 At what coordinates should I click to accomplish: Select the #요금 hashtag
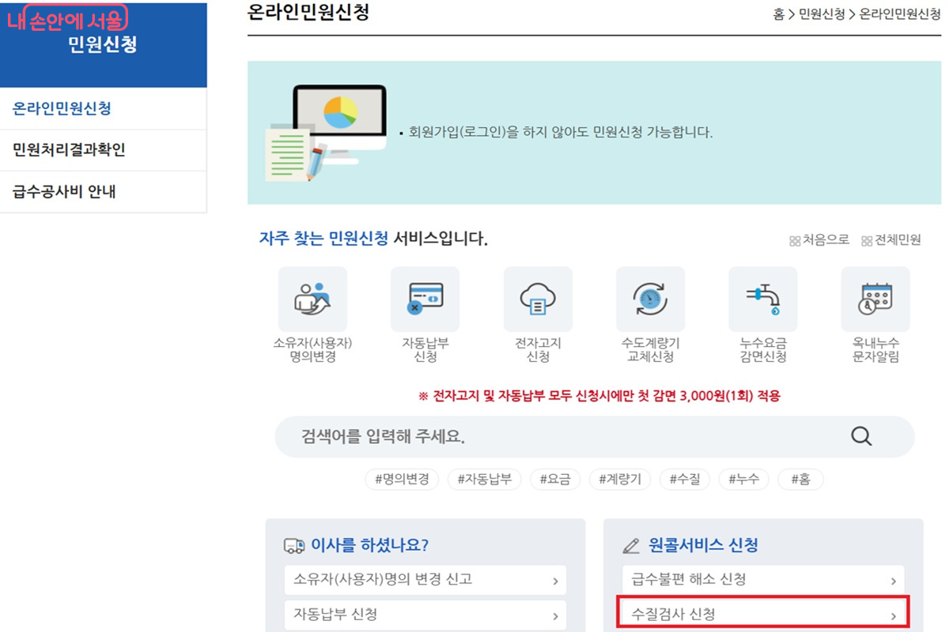555,479
